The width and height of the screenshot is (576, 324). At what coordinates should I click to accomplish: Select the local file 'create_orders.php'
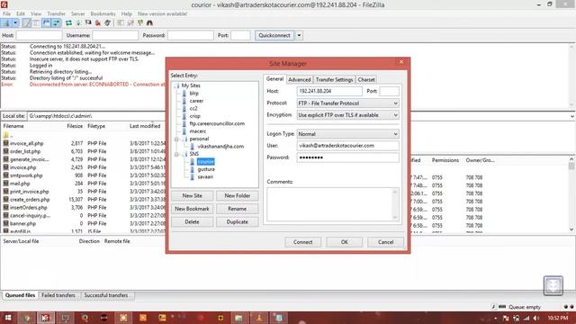coord(30,200)
